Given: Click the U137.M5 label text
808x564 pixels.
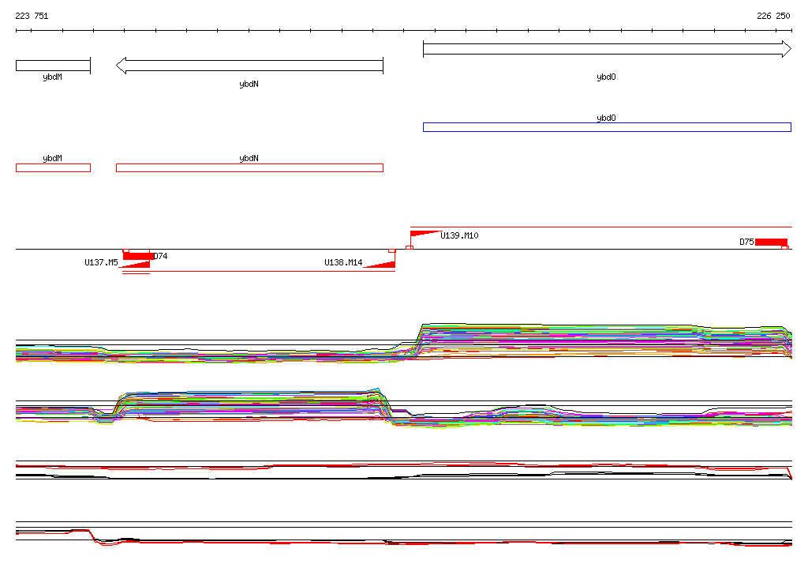Looking at the screenshot, I should (102, 262).
